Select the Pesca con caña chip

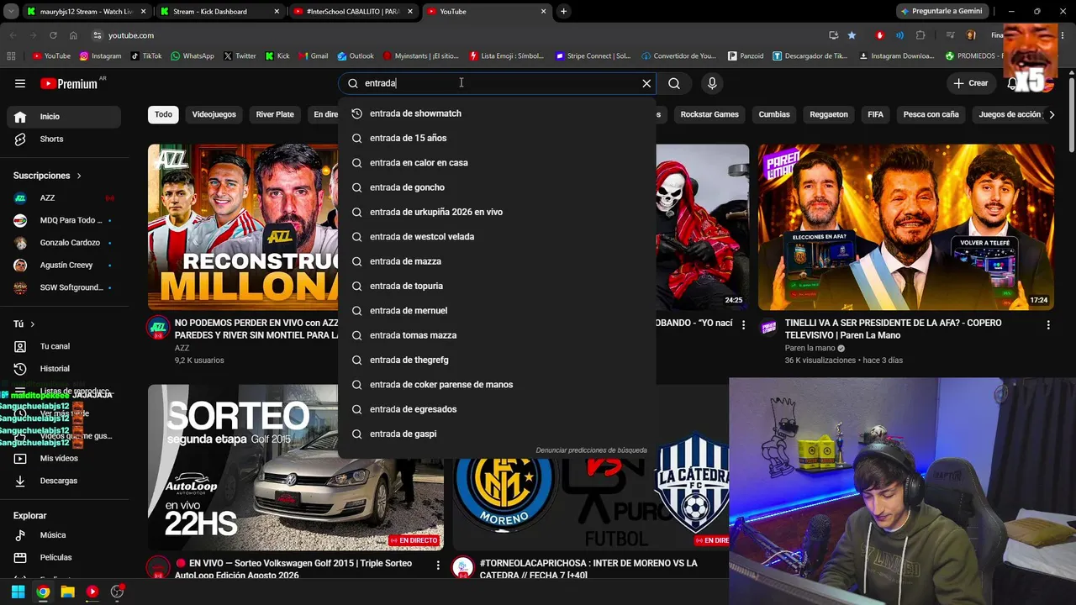pyautogui.click(x=931, y=114)
